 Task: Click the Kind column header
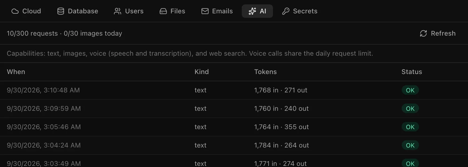point(202,72)
